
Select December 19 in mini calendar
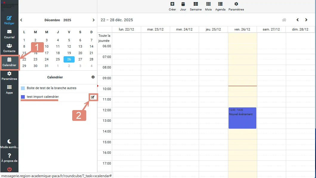click(69, 53)
